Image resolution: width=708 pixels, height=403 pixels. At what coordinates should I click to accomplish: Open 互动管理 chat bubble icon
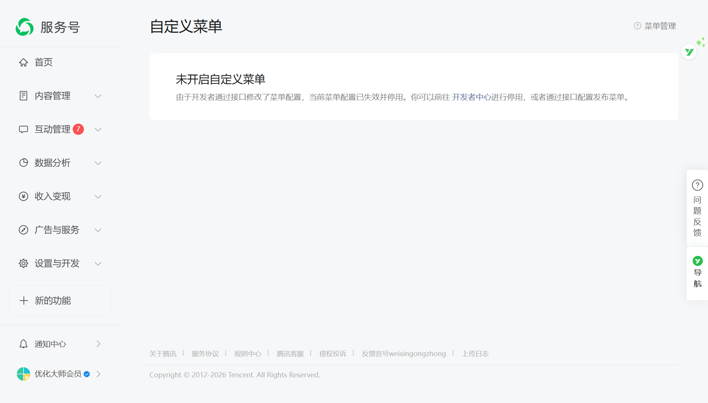(x=23, y=129)
